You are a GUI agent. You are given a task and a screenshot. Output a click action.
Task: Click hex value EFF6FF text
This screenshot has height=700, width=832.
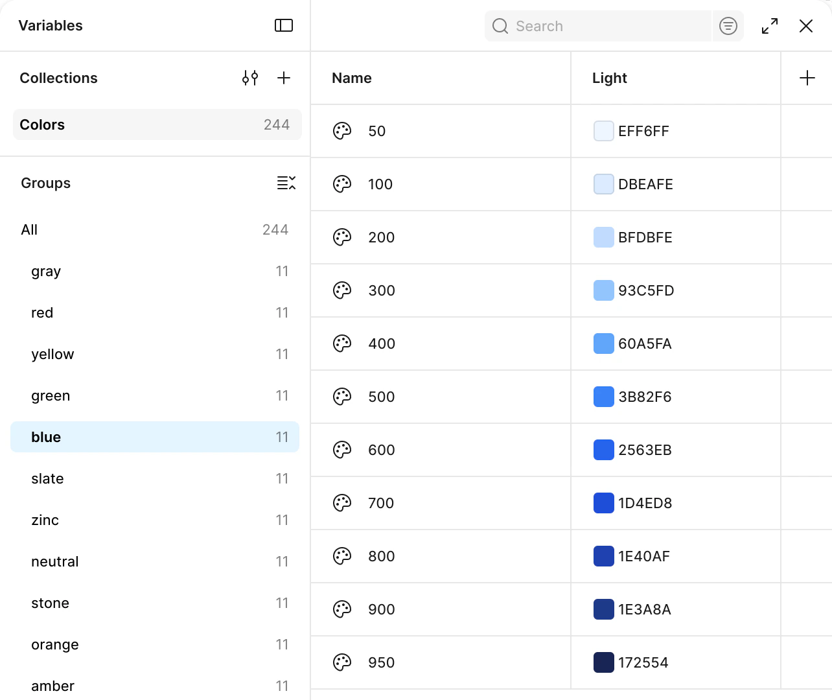point(643,131)
